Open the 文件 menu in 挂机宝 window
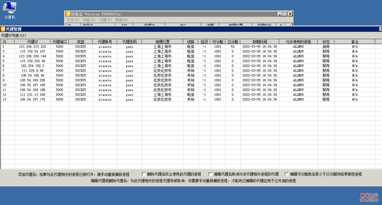The height and width of the screenshot is (205, 382). pos(73,20)
